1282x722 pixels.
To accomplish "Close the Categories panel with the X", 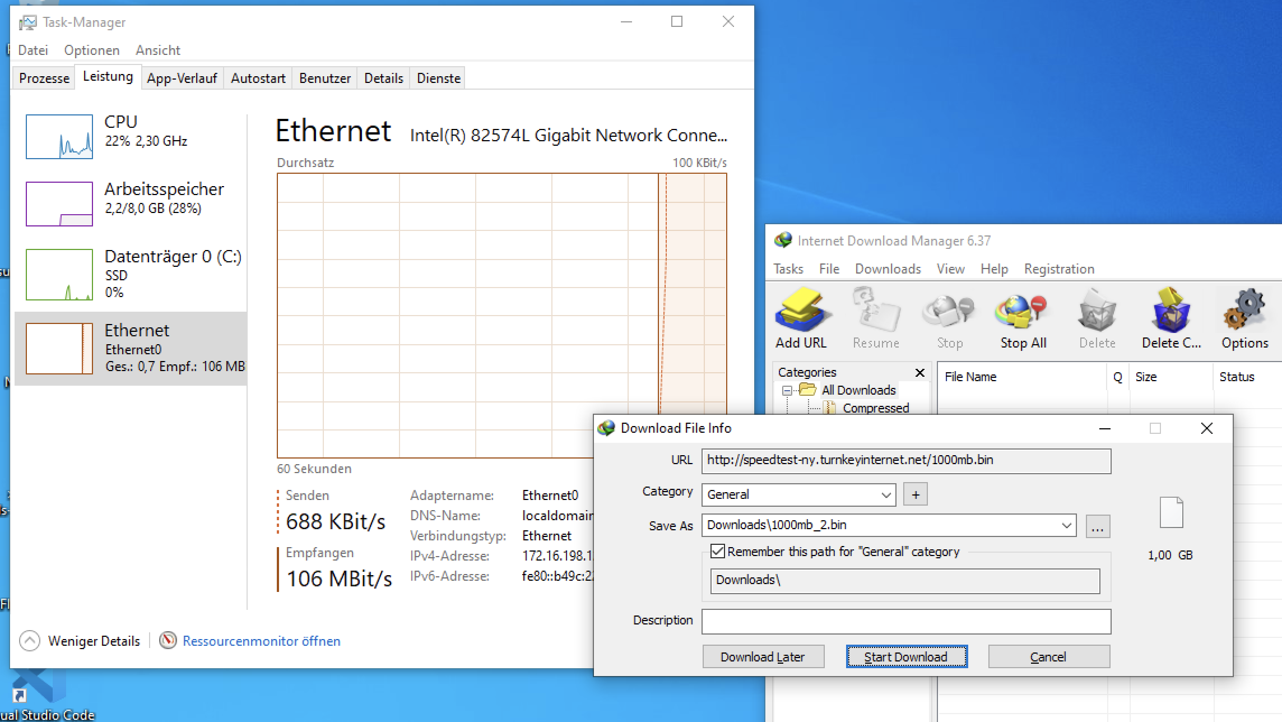I will click(x=919, y=373).
